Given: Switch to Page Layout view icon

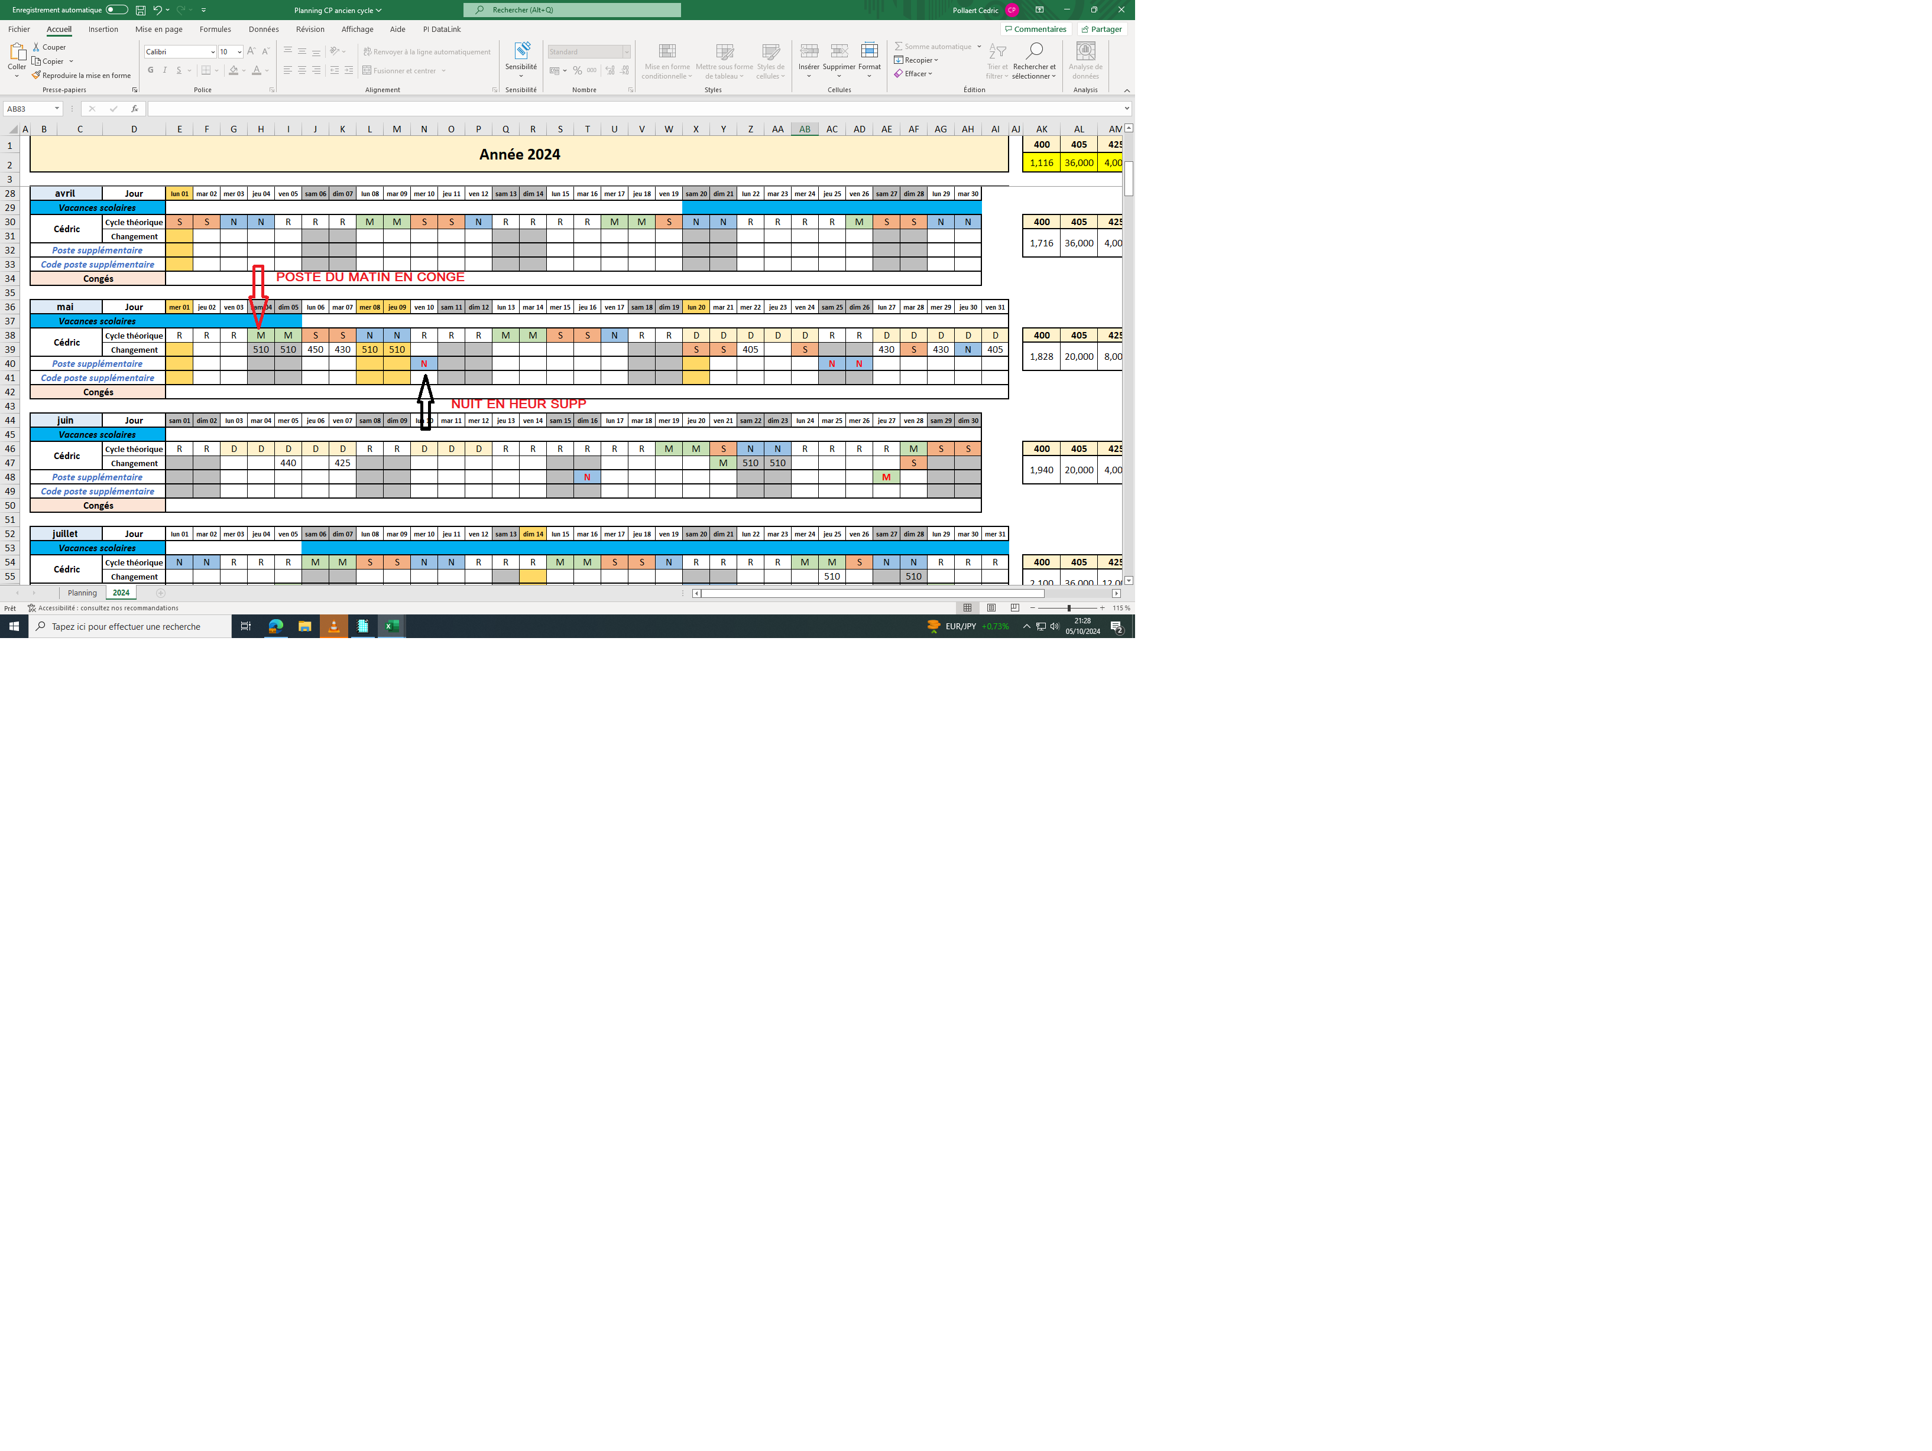Looking at the screenshot, I should (x=990, y=608).
